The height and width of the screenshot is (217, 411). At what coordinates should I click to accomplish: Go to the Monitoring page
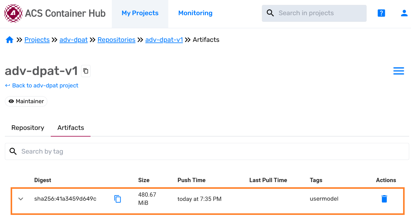point(195,13)
